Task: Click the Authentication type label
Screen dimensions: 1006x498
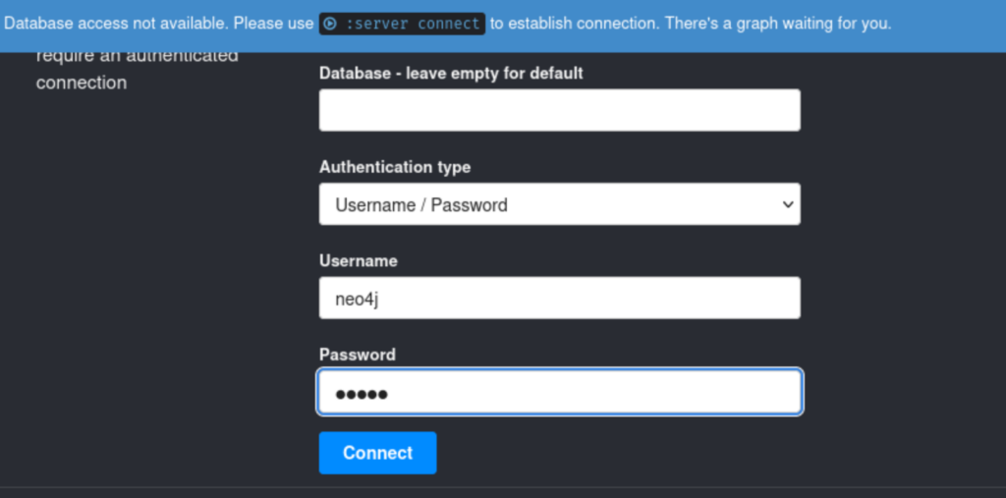Action: pos(395,168)
